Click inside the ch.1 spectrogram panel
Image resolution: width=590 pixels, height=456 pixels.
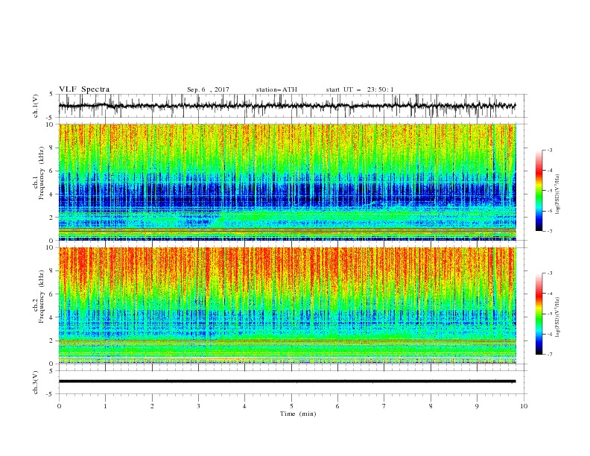point(287,182)
